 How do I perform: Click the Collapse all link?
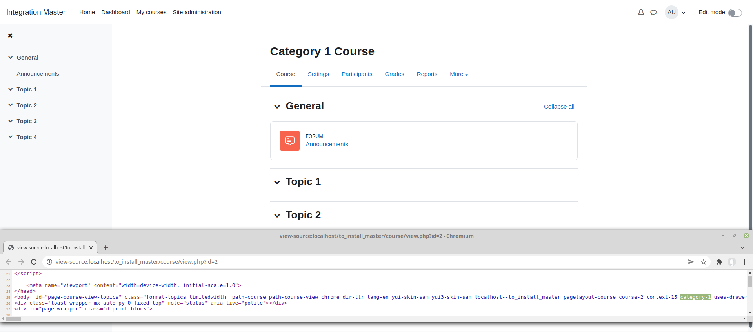(559, 107)
